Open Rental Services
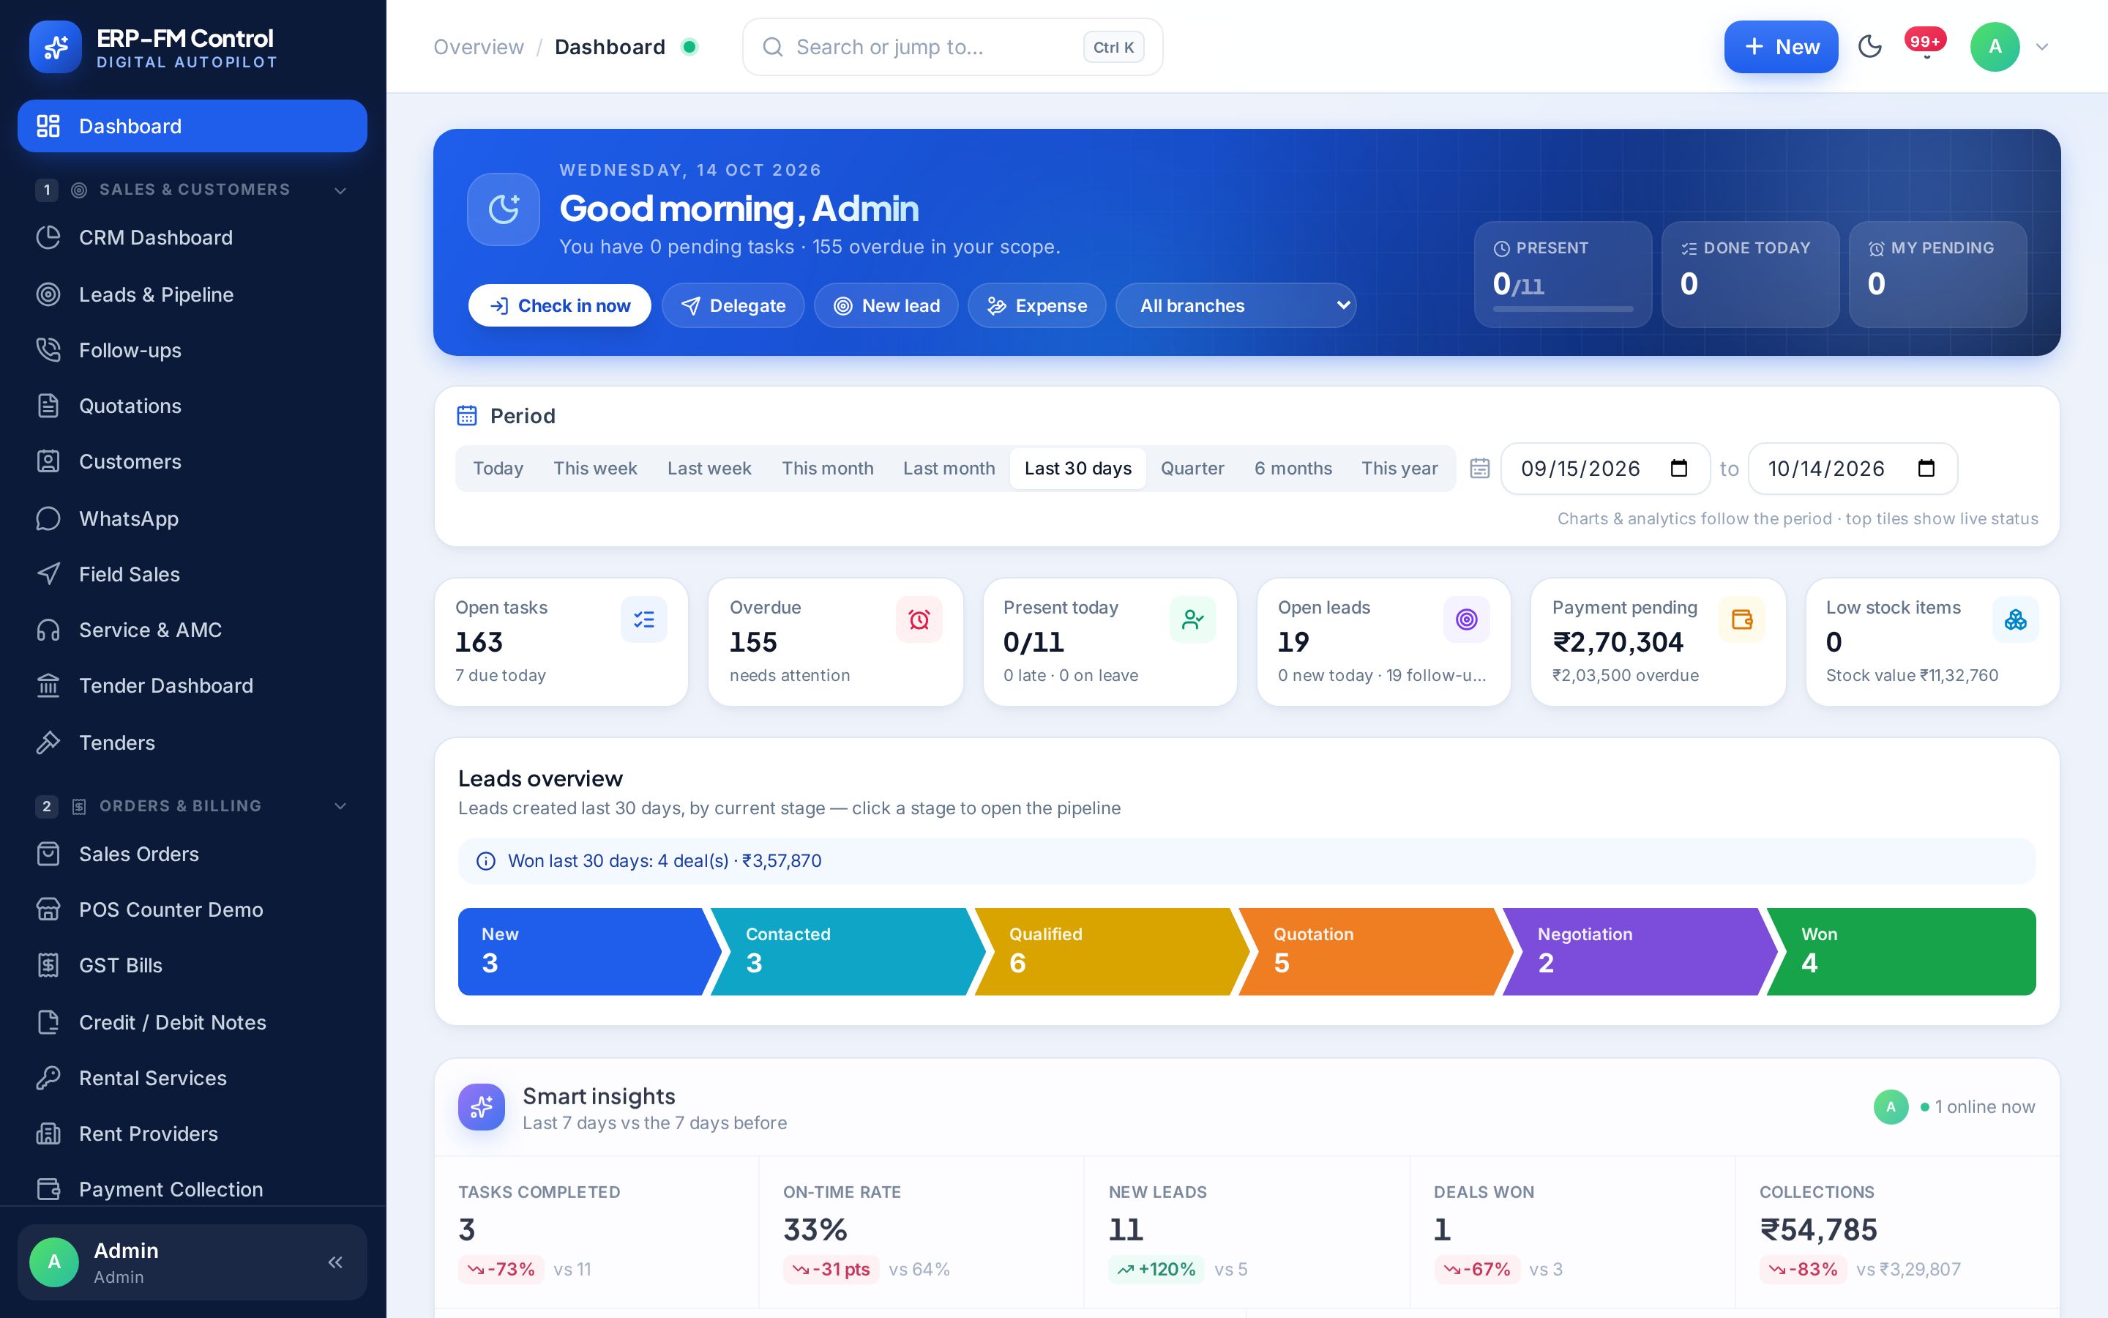Screen dimensions: 2108x1318 (193, 1077)
